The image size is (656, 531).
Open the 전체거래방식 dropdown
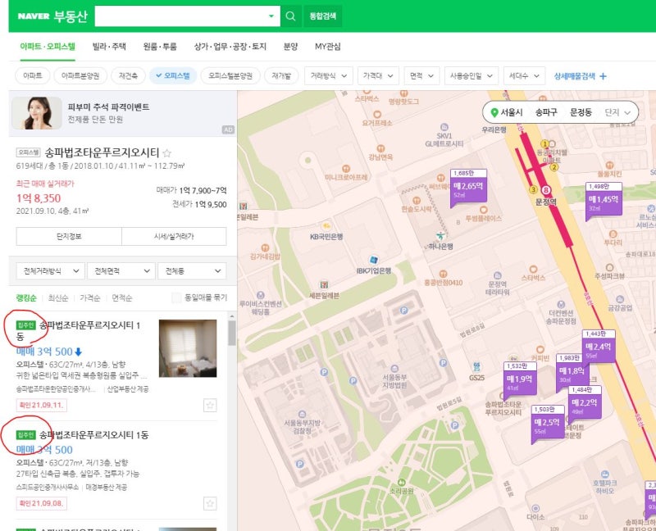coord(51,271)
